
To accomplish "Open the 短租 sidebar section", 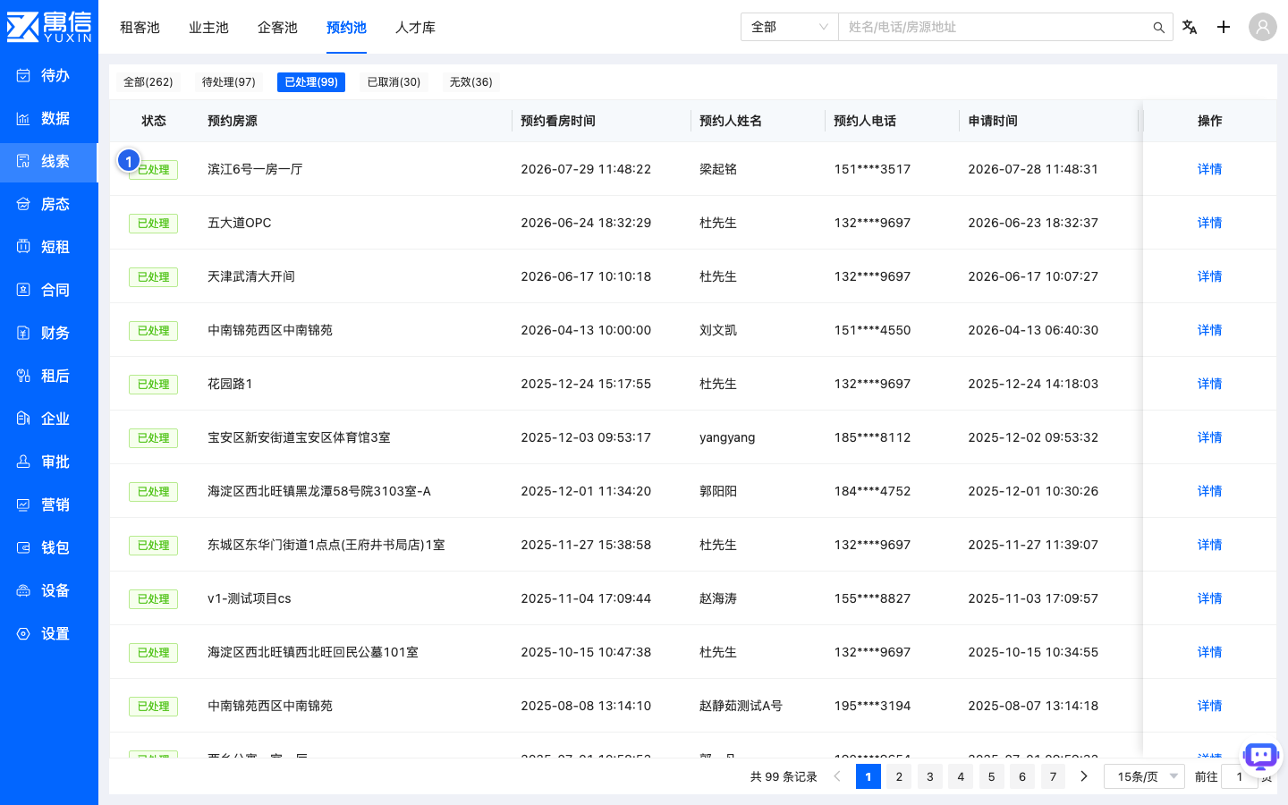I will coord(49,247).
